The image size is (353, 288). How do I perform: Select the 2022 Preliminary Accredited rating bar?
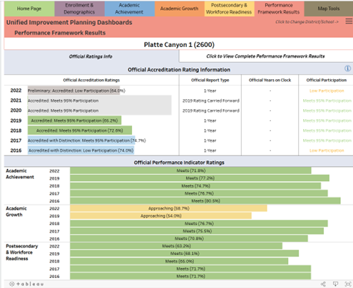(73, 91)
